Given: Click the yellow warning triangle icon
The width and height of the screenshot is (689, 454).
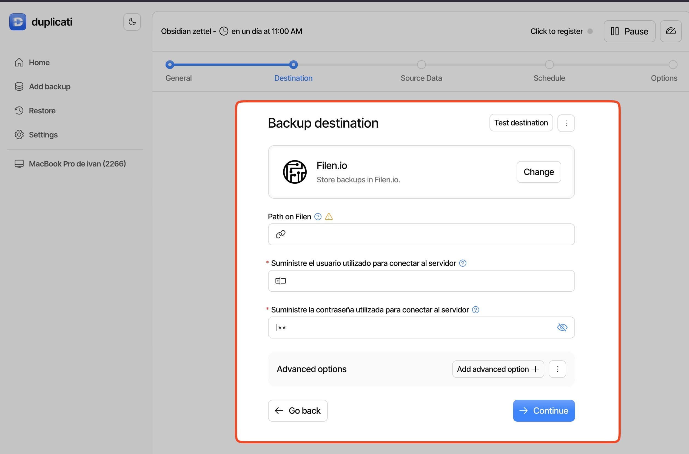Looking at the screenshot, I should point(329,217).
